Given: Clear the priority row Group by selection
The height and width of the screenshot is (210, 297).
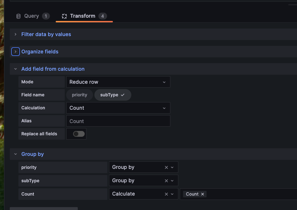Looking at the screenshot, I should pos(166,167).
